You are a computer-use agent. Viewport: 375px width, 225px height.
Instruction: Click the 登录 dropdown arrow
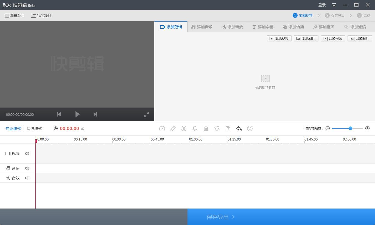pos(334,5)
